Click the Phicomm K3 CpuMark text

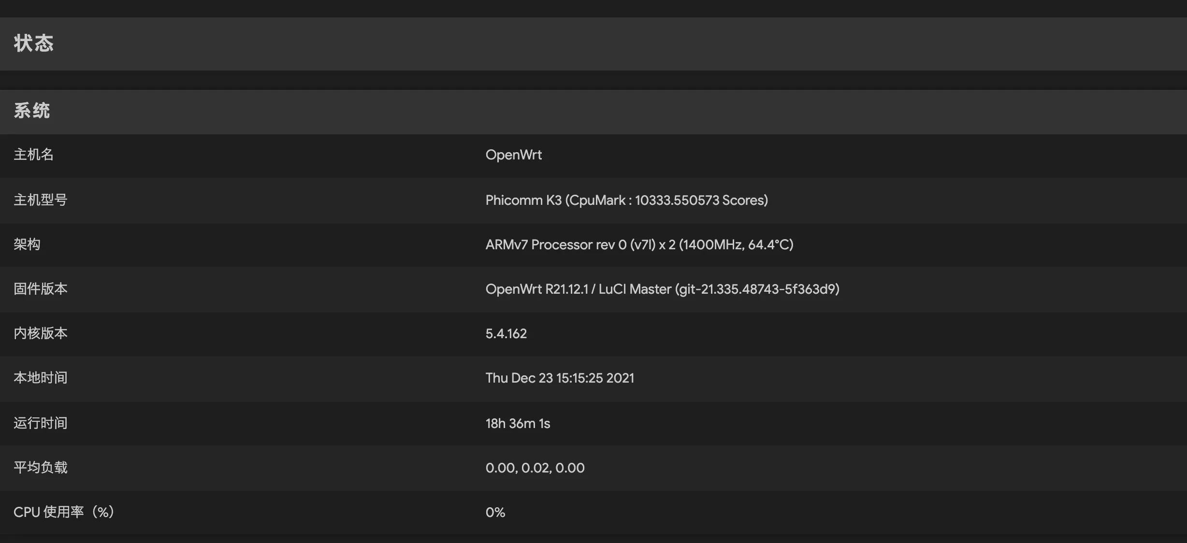(626, 200)
